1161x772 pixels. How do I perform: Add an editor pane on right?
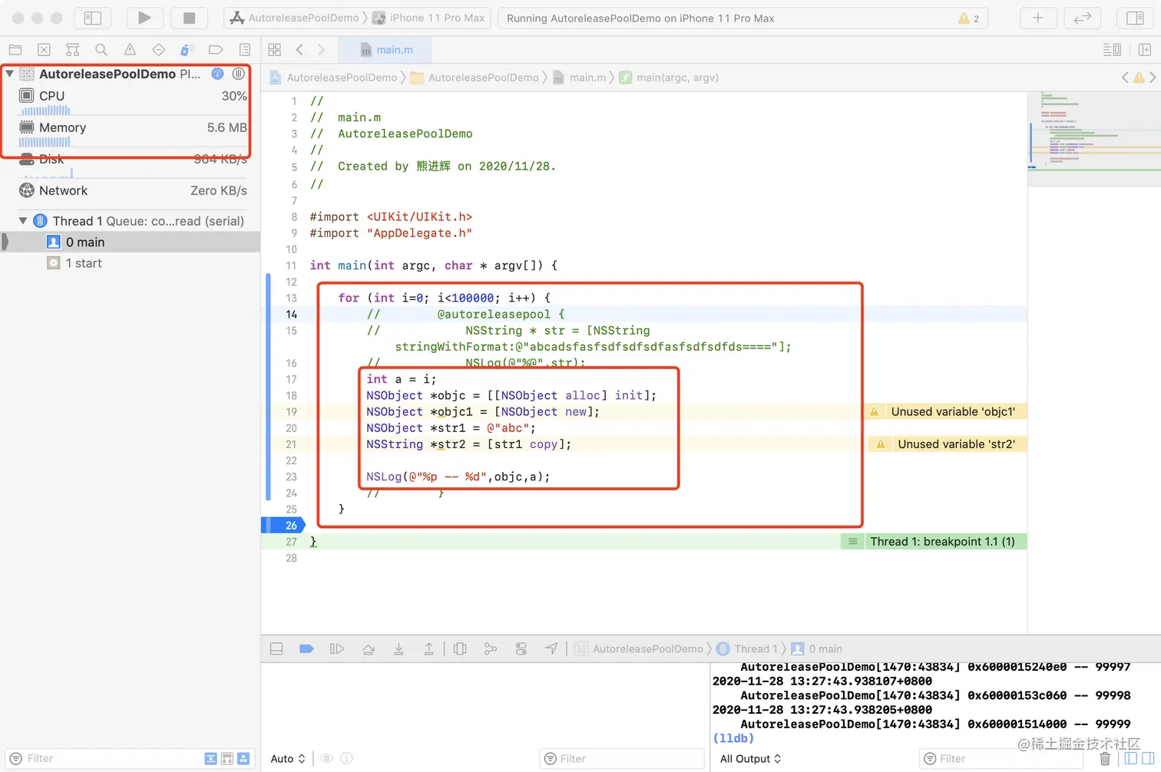tap(1145, 50)
